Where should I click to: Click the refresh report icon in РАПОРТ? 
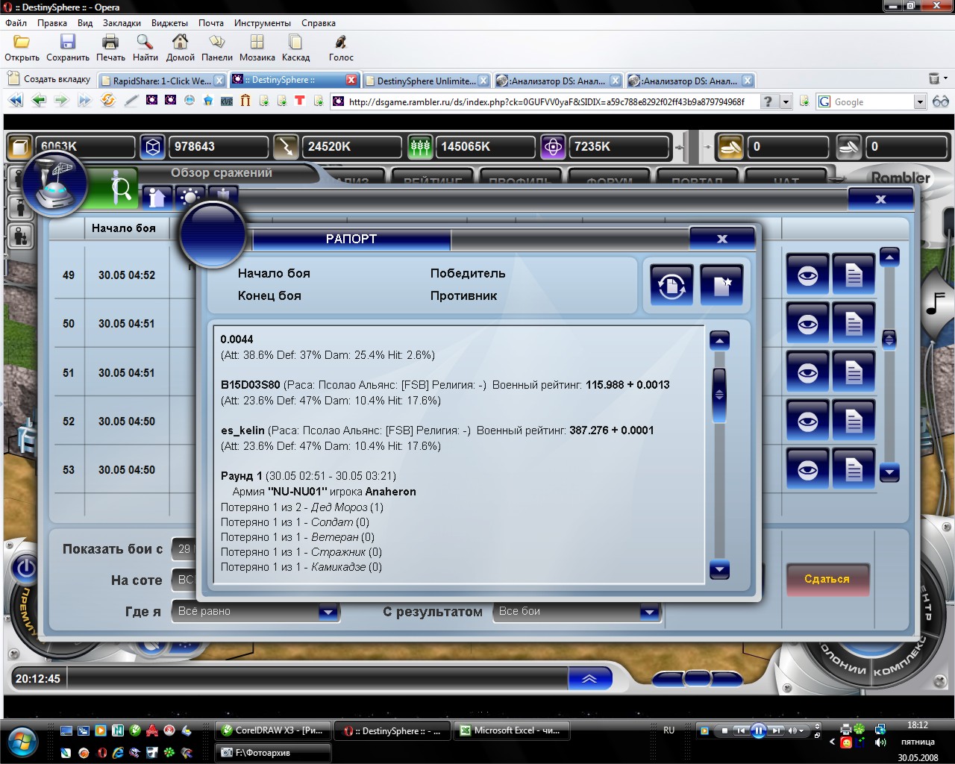[671, 285]
